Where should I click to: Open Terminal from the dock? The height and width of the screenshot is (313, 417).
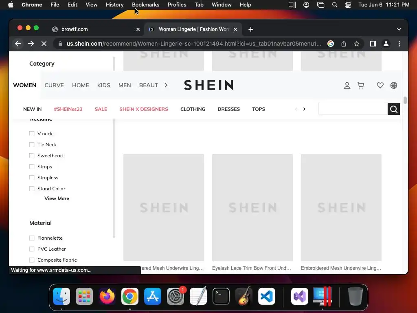click(221, 296)
